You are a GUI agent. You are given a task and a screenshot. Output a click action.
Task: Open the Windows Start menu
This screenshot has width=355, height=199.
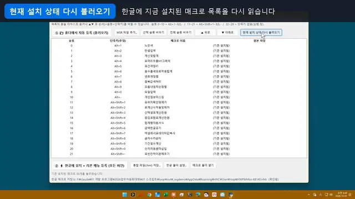point(124,195)
